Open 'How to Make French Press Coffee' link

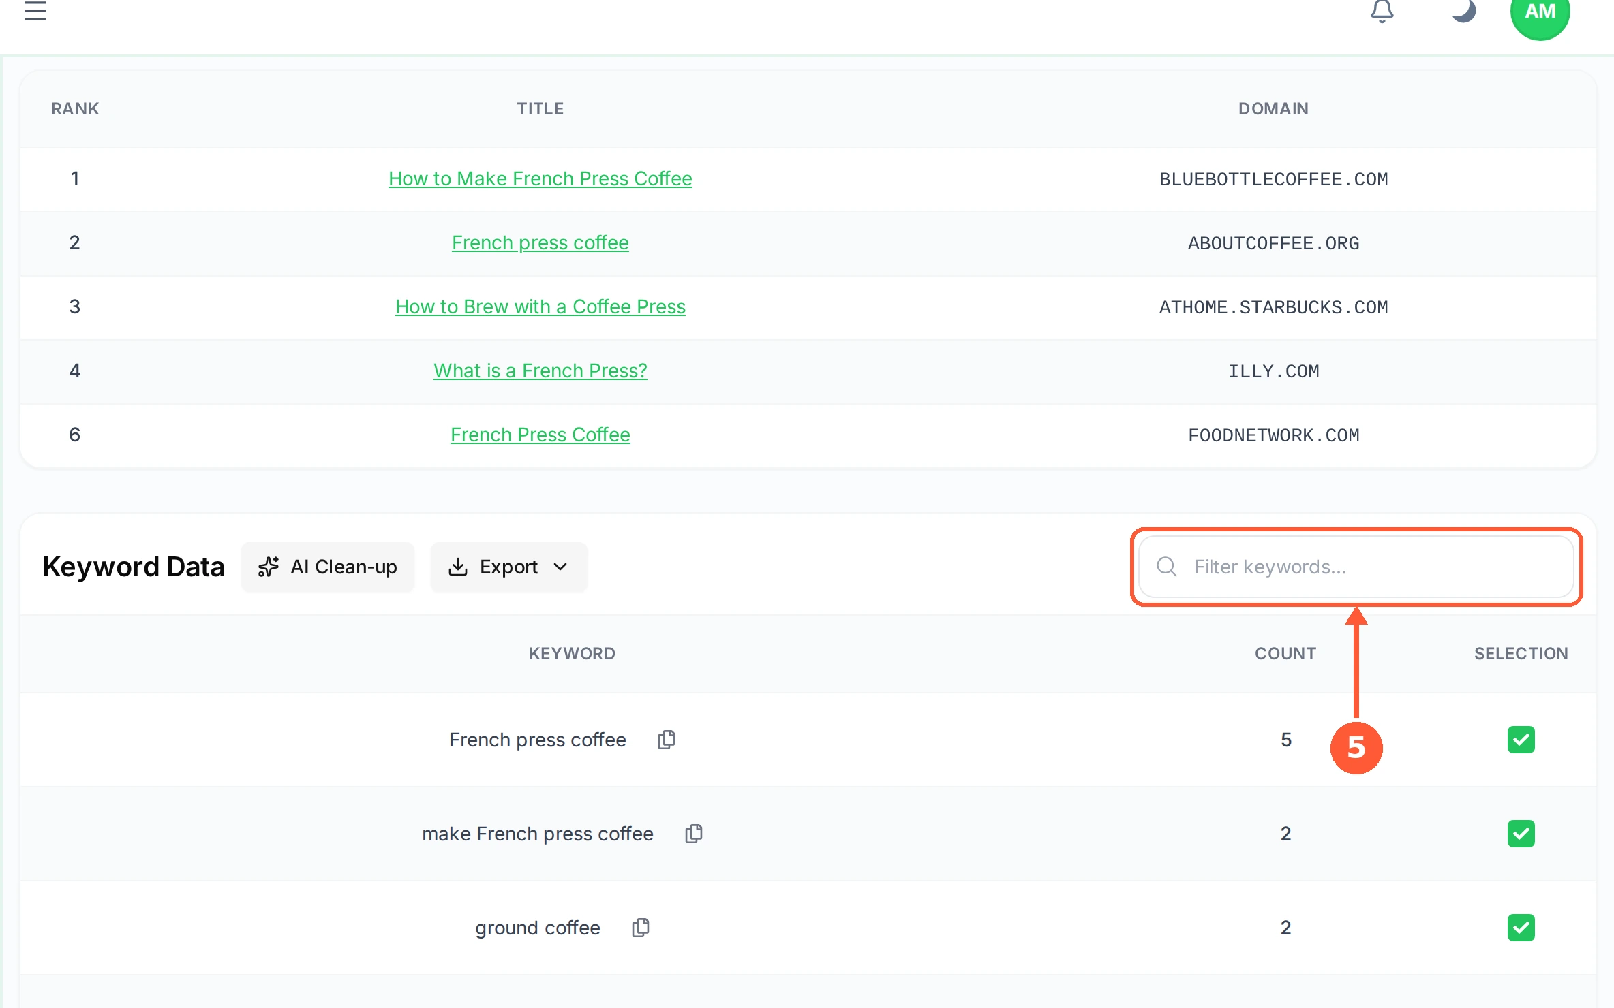click(x=540, y=178)
